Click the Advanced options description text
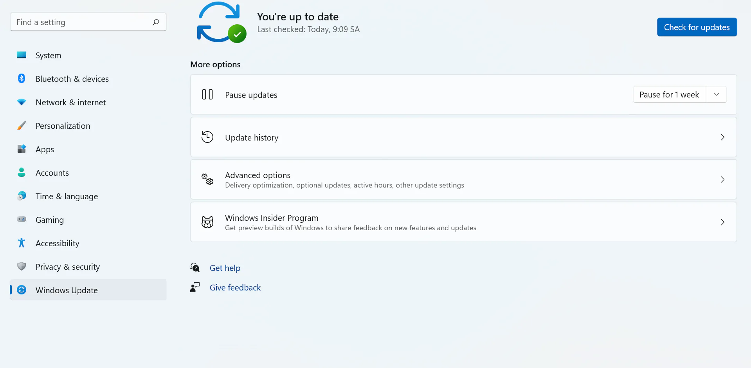Viewport: 751px width, 368px height. 344,185
